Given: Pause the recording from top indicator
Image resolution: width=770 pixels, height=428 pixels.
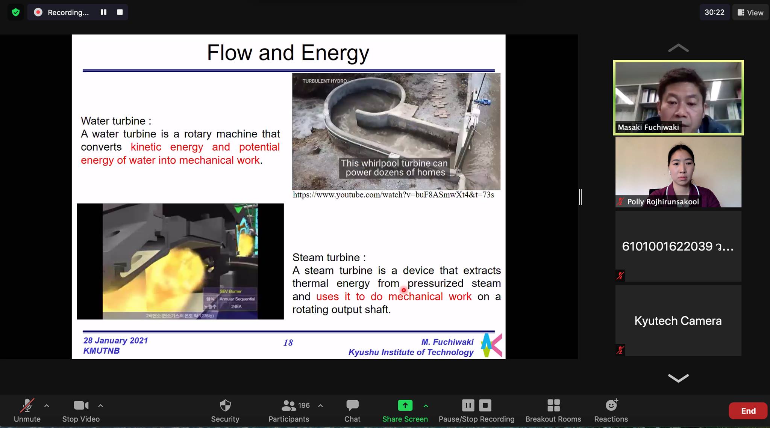Looking at the screenshot, I should pos(103,12).
